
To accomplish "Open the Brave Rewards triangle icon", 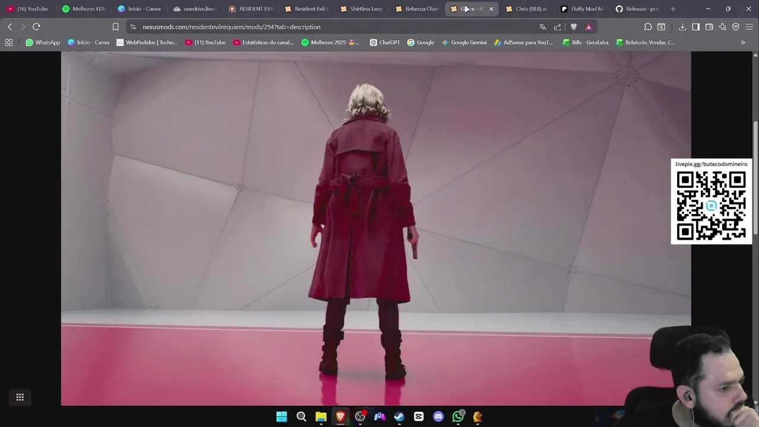I will pos(588,27).
